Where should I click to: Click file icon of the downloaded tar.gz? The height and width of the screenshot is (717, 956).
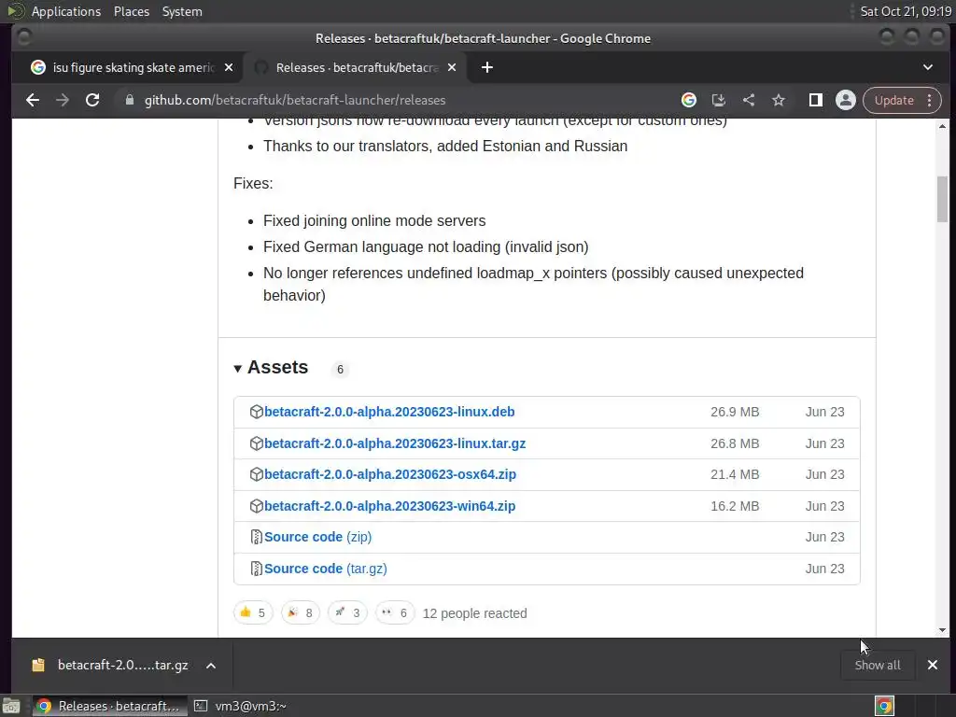38,665
